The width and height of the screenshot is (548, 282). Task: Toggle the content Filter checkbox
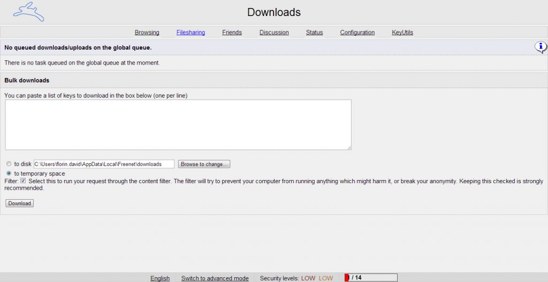[23, 181]
